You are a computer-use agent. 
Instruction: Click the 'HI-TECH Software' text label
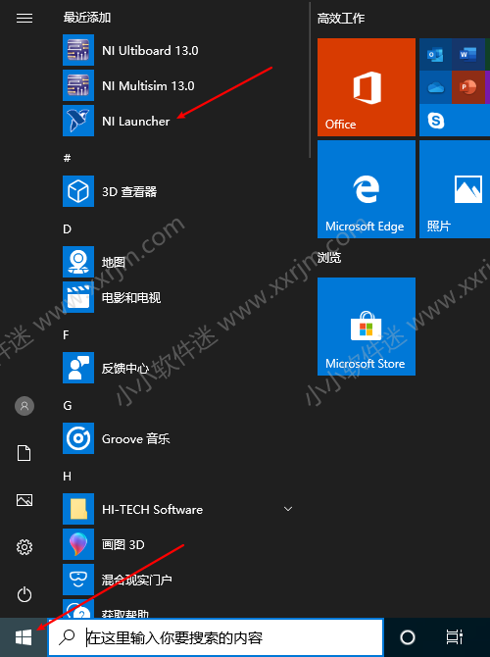pyautogui.click(x=153, y=510)
